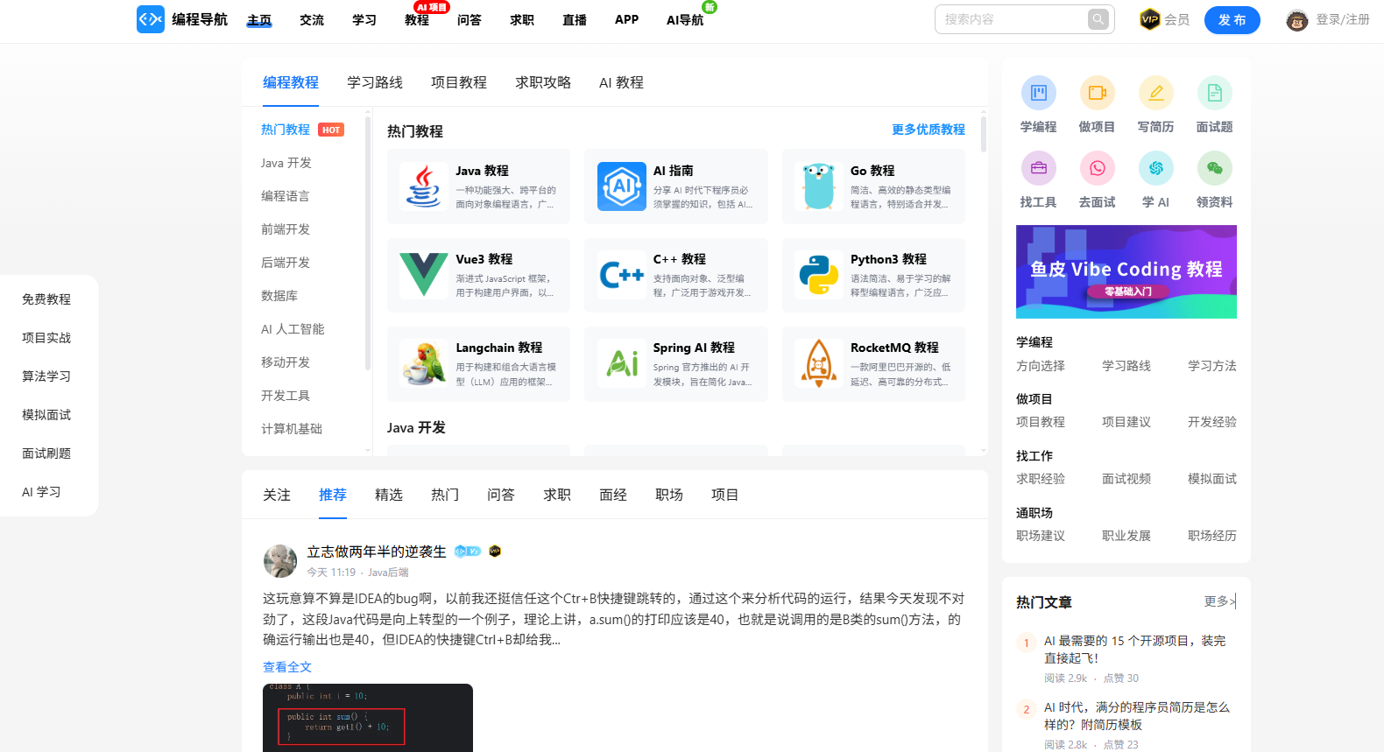Click 面试刷题 in the left floating sidebar

(46, 453)
